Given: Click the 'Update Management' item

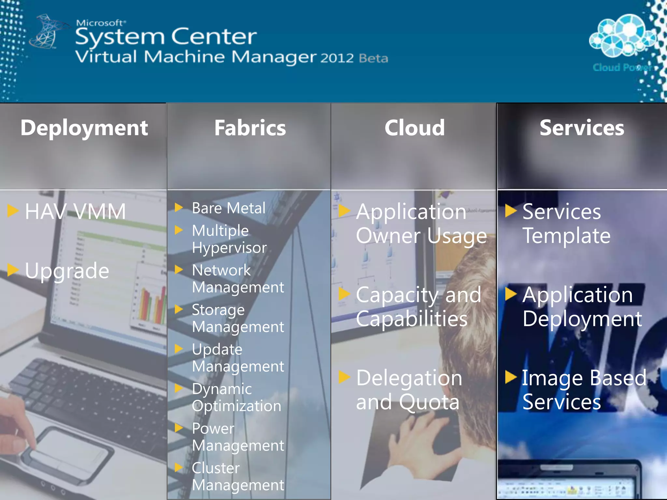Looking at the screenshot, I should point(238,358).
